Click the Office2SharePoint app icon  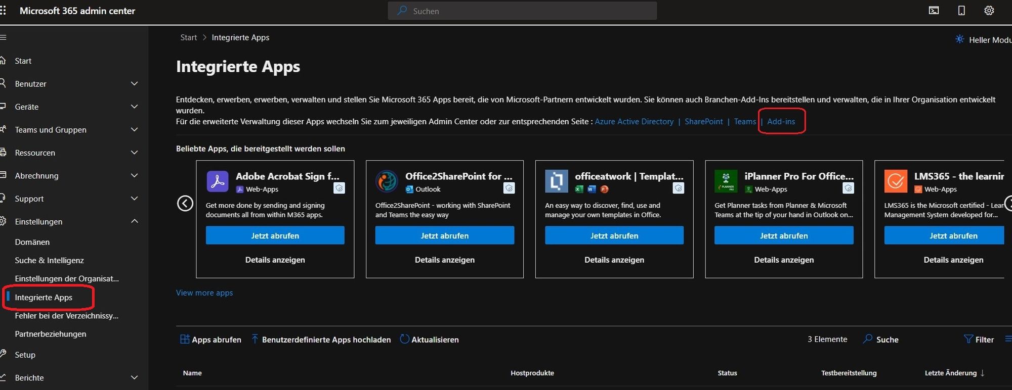(387, 181)
